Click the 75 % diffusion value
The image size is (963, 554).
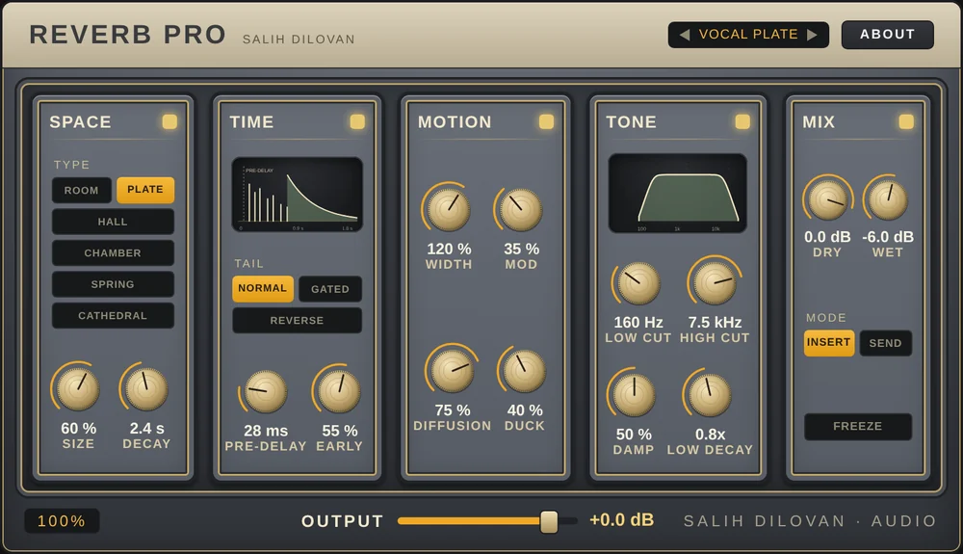point(453,410)
